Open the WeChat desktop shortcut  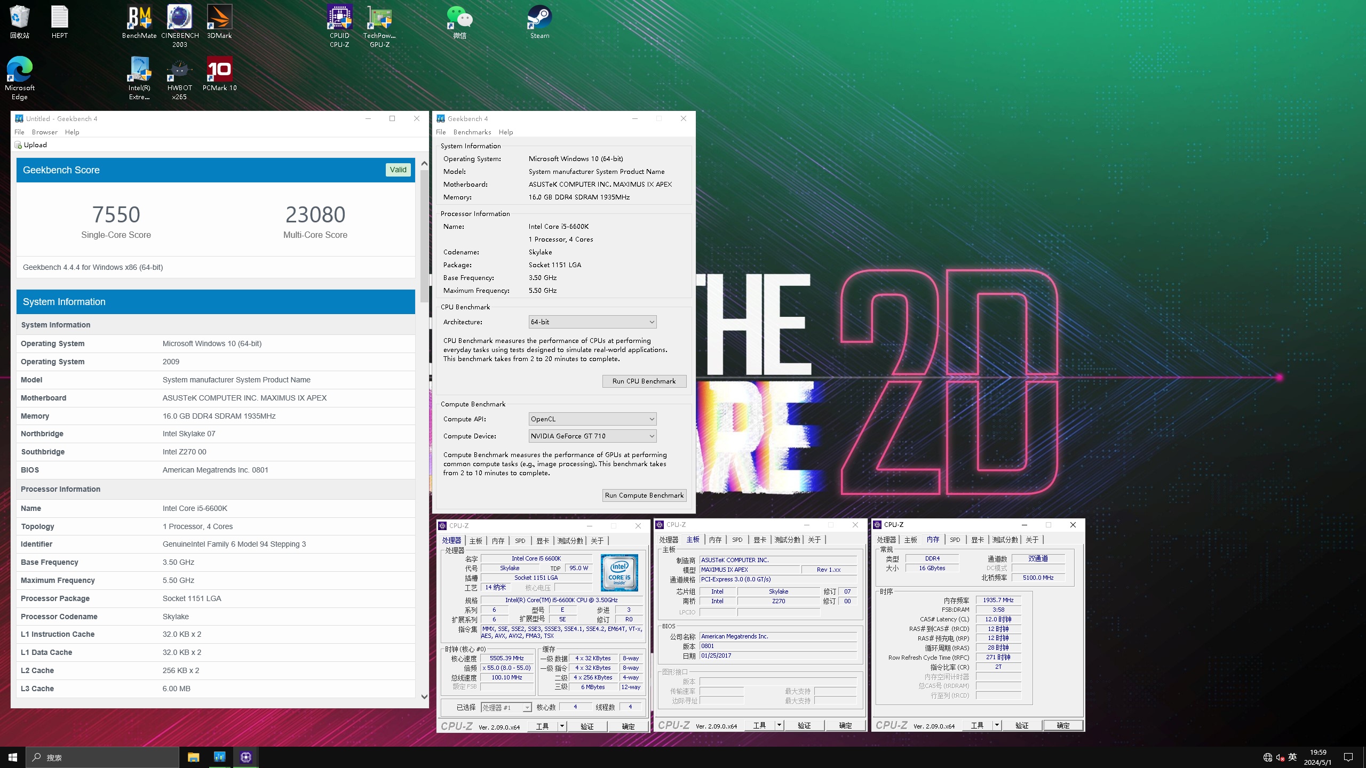(459, 21)
